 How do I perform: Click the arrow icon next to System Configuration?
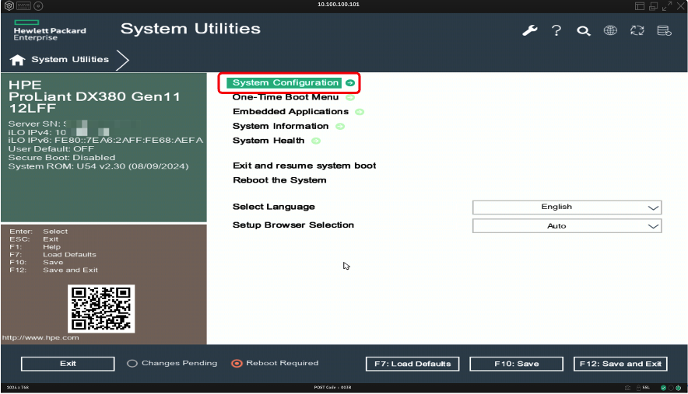(x=349, y=83)
